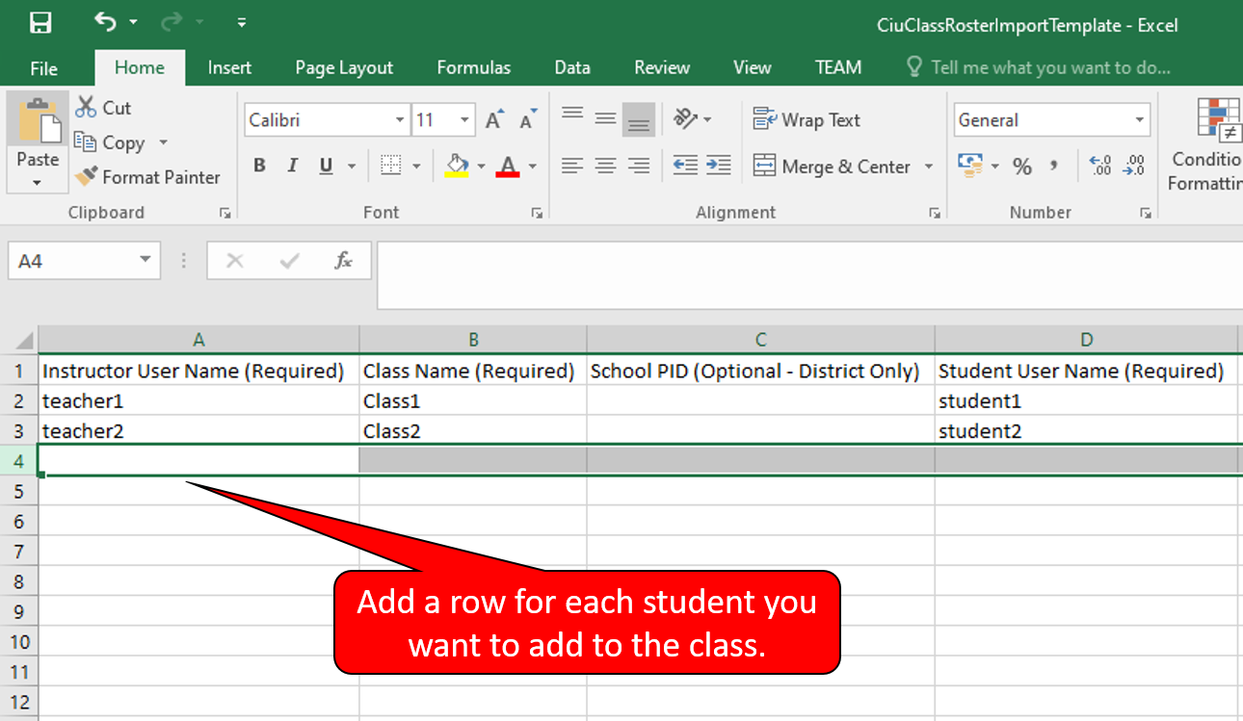This screenshot has width=1243, height=721.
Task: Click the Save icon in quick access toolbar
Action: tap(40, 23)
